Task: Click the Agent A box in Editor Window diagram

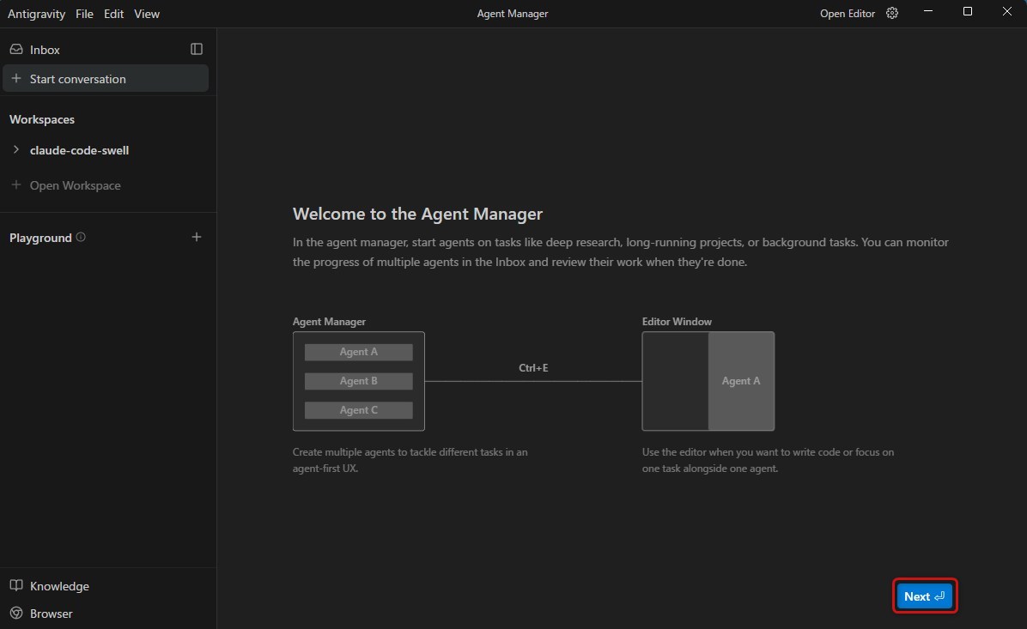Action: tap(740, 381)
